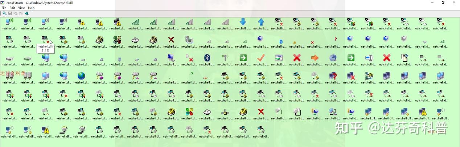Select the small red question mark icon

(x=336, y=39)
